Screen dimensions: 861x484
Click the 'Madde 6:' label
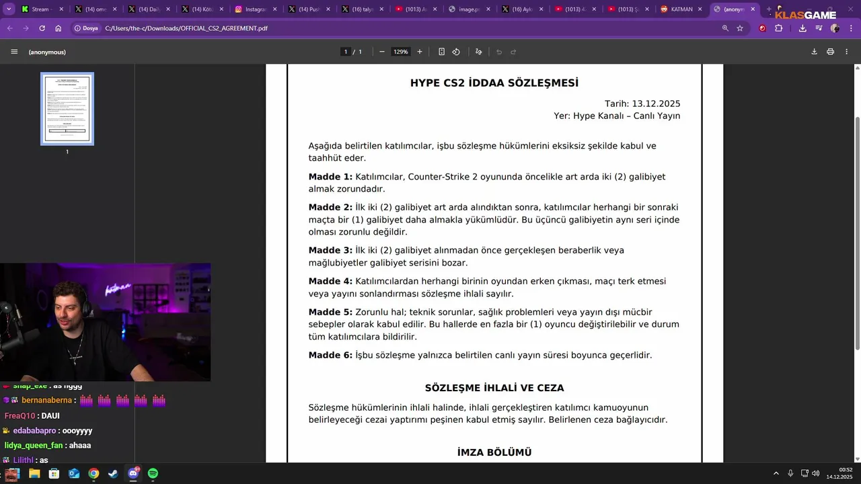pyautogui.click(x=330, y=355)
